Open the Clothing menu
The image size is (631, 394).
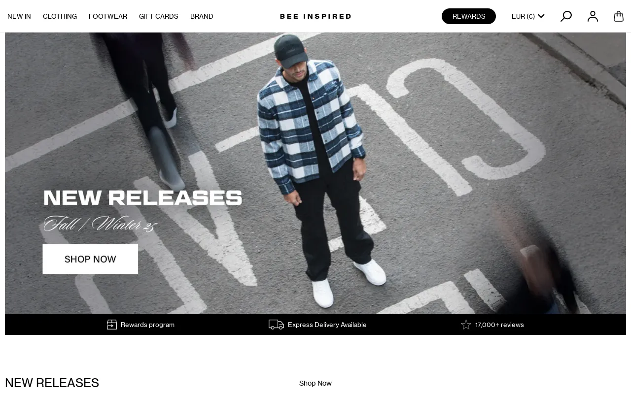[x=60, y=16]
